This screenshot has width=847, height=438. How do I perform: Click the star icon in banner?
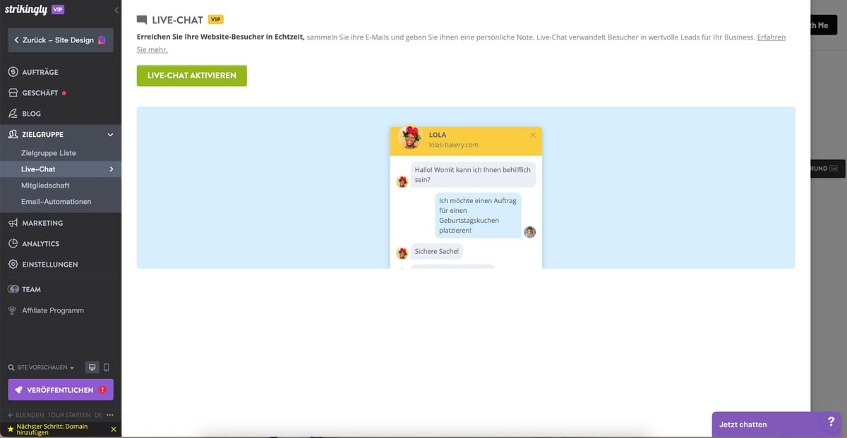click(x=10, y=428)
